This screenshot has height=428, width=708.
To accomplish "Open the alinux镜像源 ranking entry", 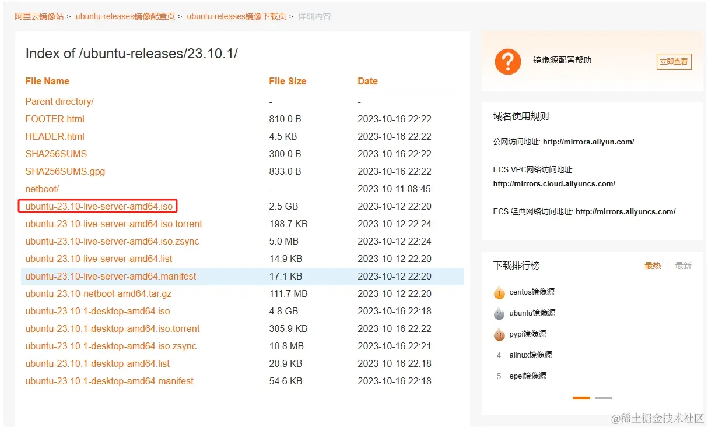I will point(531,355).
